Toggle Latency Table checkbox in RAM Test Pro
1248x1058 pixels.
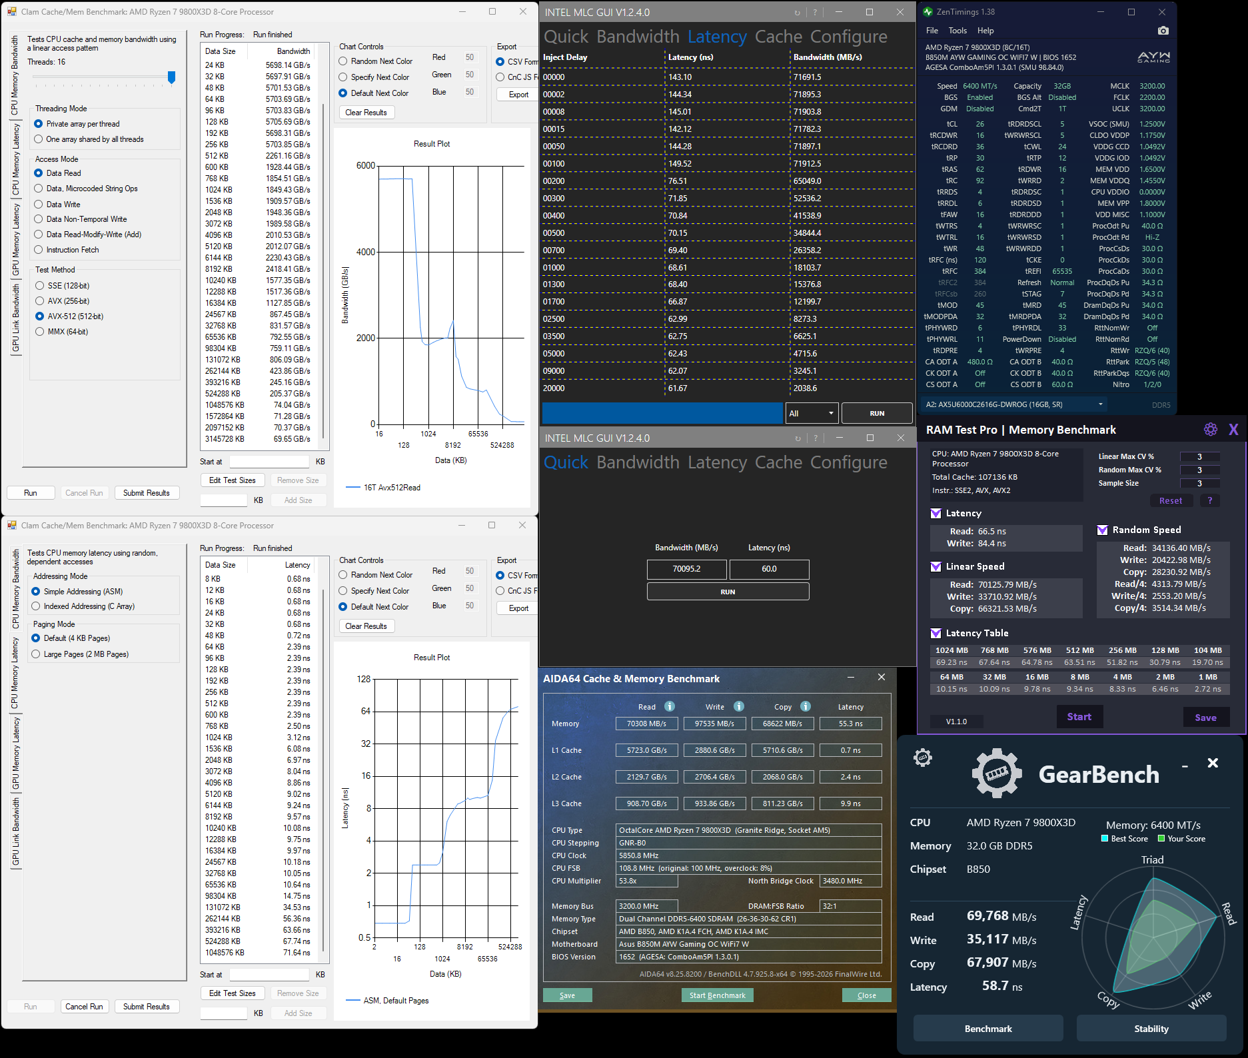936,633
